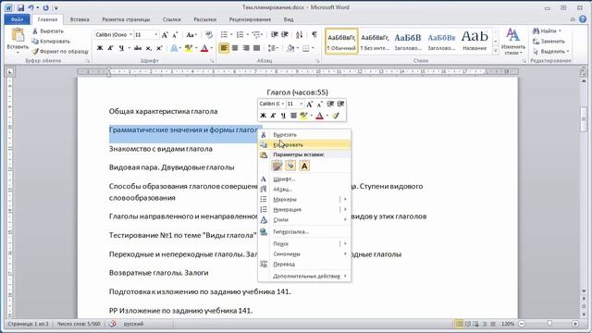The image size is (592, 333).
Task: Open the Файл tab
Action: pyautogui.click(x=17, y=19)
